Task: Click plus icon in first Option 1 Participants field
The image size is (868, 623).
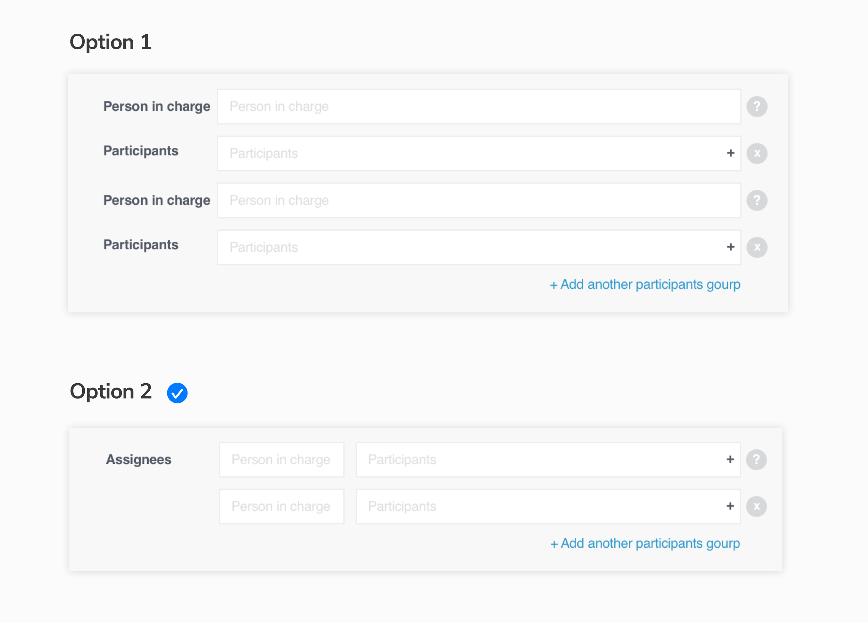Action: (x=730, y=153)
